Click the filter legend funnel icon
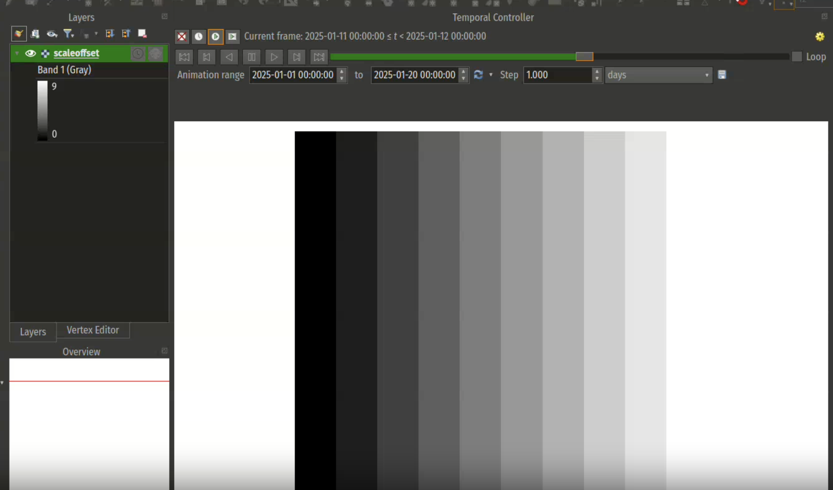 coord(68,34)
